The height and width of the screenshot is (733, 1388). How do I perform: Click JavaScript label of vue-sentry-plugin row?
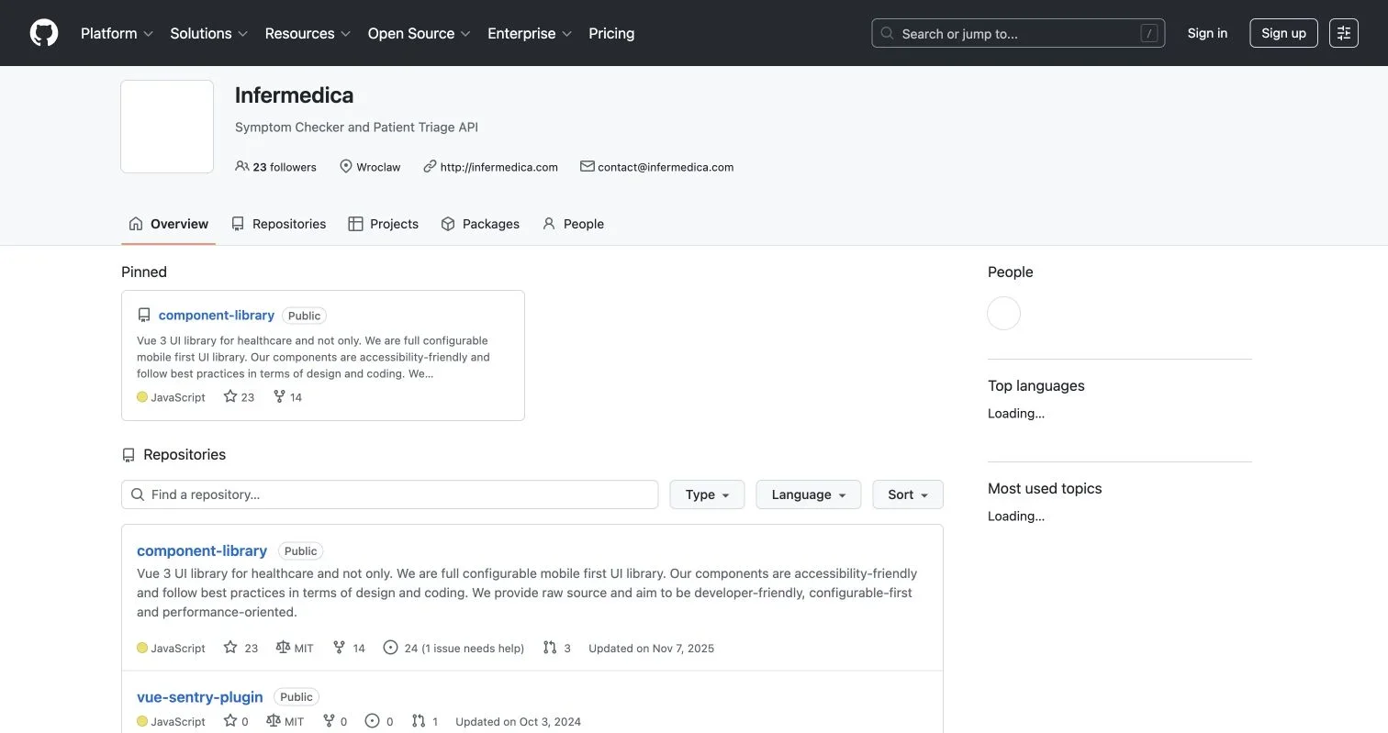click(x=178, y=722)
